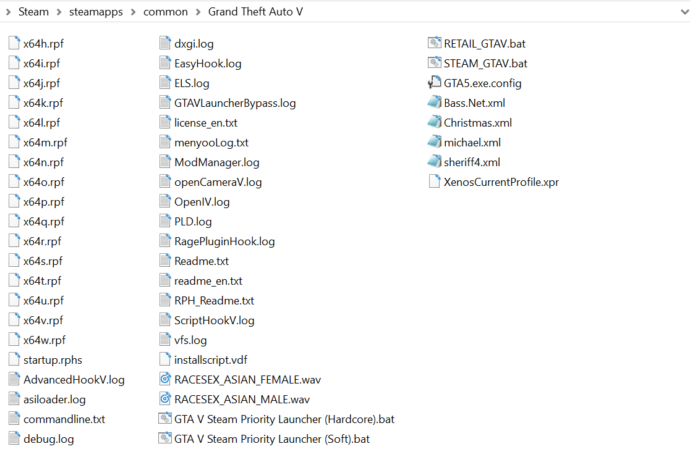690x457 pixels.
Task: Select file name license_en.txt
Action: [x=205, y=123]
